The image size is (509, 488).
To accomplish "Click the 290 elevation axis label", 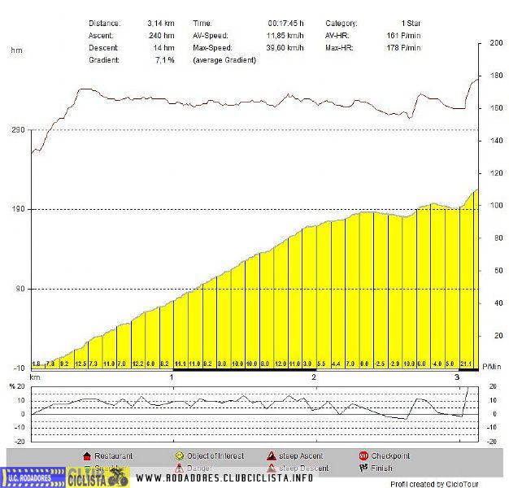I will coord(18,130).
